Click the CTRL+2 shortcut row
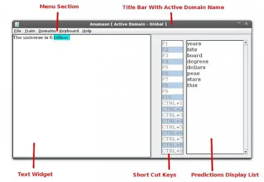 click(x=172, y=109)
